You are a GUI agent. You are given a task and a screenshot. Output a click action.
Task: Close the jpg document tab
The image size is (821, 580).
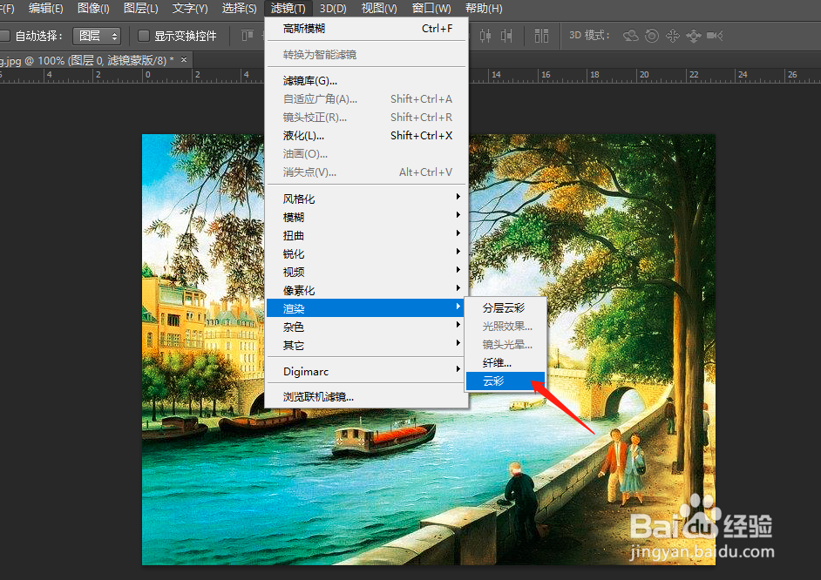point(184,60)
